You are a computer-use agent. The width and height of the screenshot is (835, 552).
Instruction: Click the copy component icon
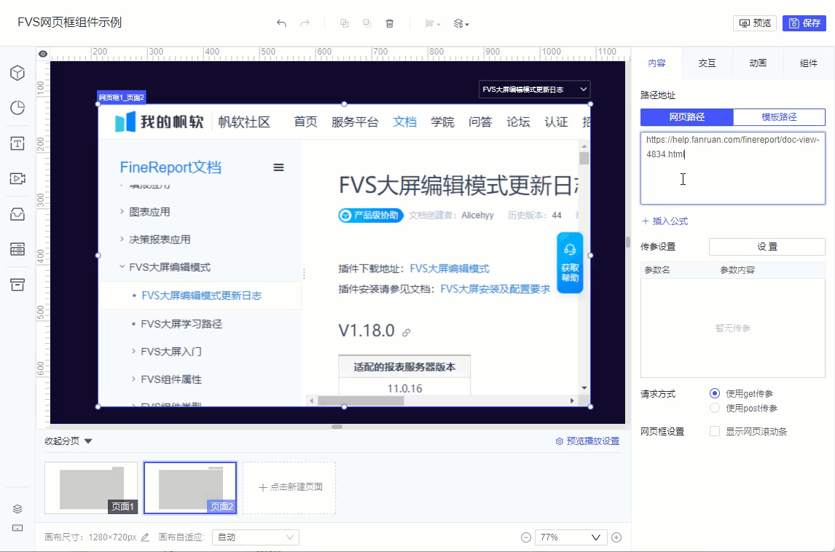click(x=345, y=23)
